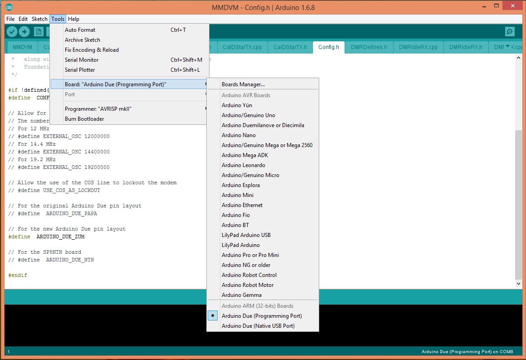Screen dimensions: 526x360
Task: Select Arduino Leonardo board
Action: tap(263, 165)
